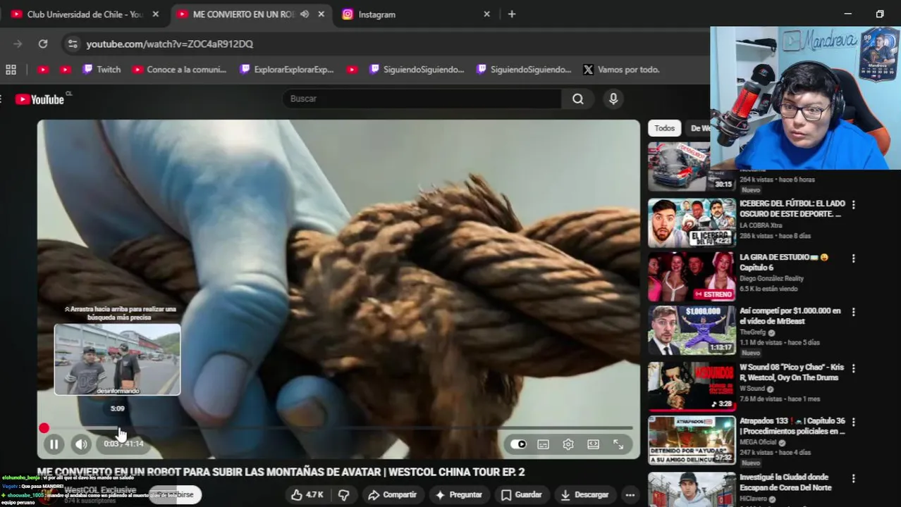Open the video title text below player
Viewport: 901px width, 507px height.
point(281,472)
